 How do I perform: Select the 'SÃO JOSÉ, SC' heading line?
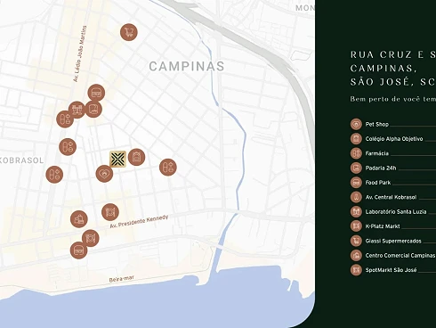click(393, 82)
